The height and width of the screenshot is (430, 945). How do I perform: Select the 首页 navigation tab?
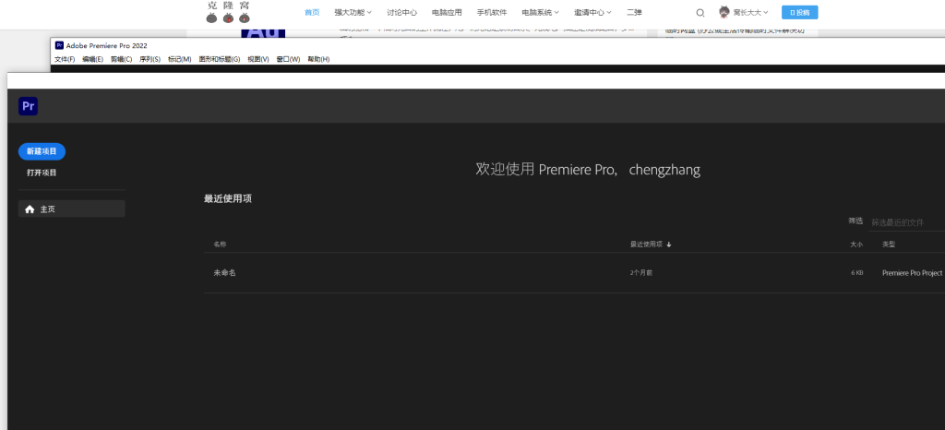click(312, 13)
